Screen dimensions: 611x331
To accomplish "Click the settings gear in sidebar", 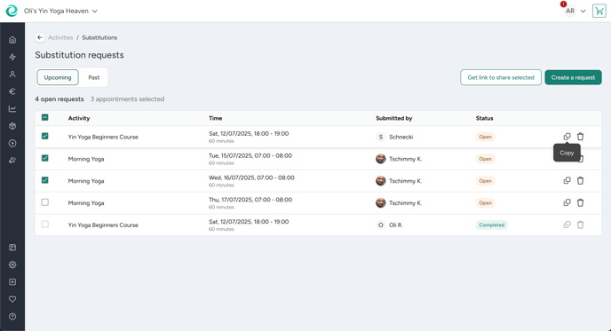I will tap(12, 264).
